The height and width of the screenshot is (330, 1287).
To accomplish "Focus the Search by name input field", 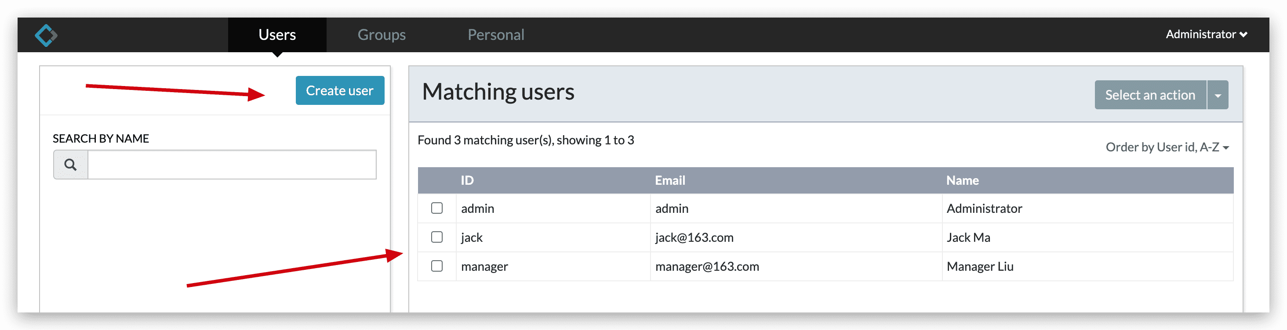I will [232, 165].
